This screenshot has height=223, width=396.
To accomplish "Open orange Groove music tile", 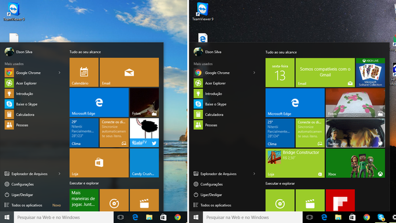I will pyautogui.click(x=114, y=200).
